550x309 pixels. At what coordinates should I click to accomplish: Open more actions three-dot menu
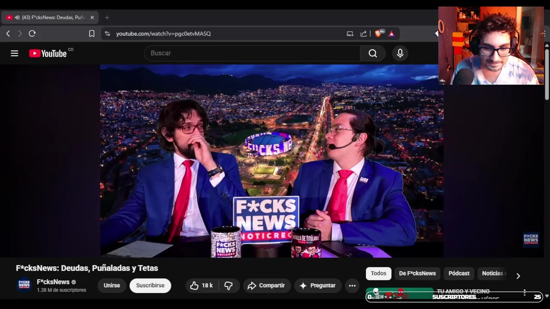tap(352, 285)
